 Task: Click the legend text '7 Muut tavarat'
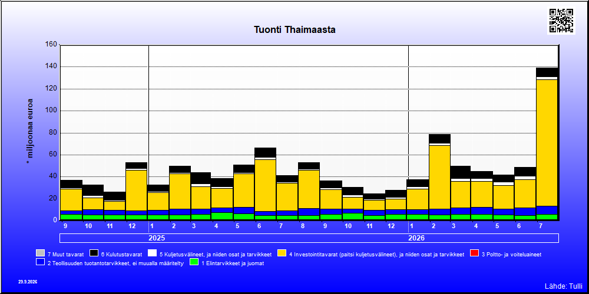[x=65, y=254]
